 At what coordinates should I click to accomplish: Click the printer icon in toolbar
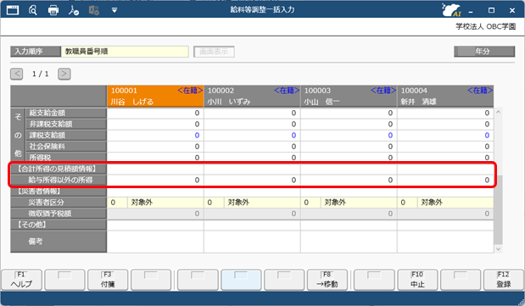pos(53,10)
